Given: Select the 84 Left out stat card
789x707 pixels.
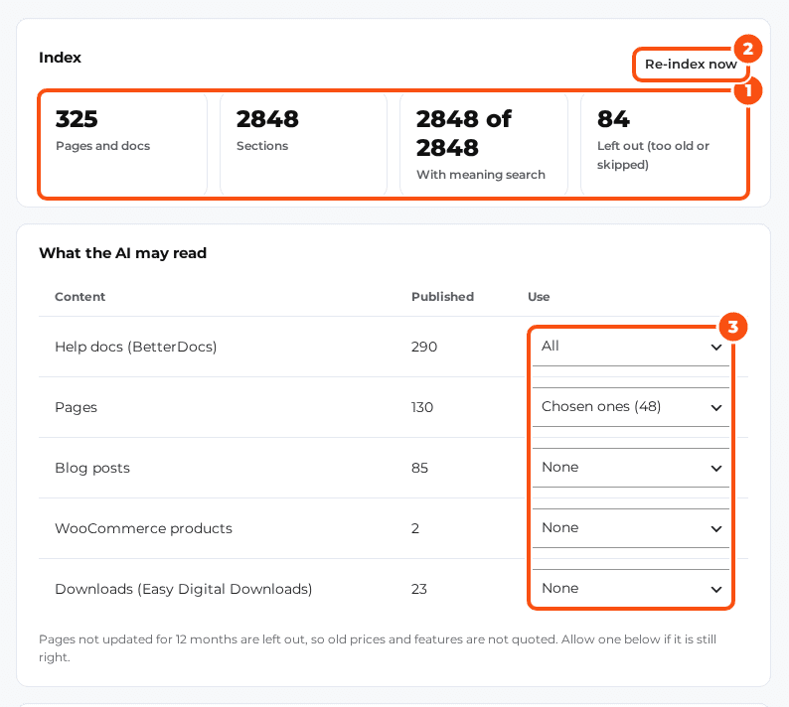Looking at the screenshot, I should pos(664,144).
